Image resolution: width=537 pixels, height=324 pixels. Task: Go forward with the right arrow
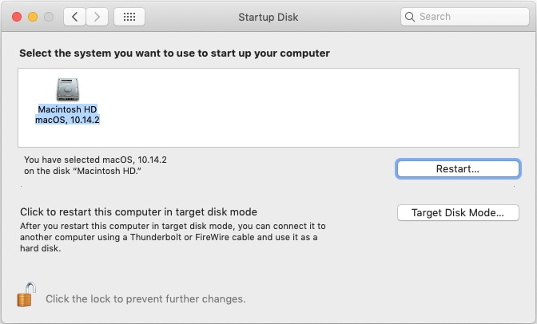(97, 16)
